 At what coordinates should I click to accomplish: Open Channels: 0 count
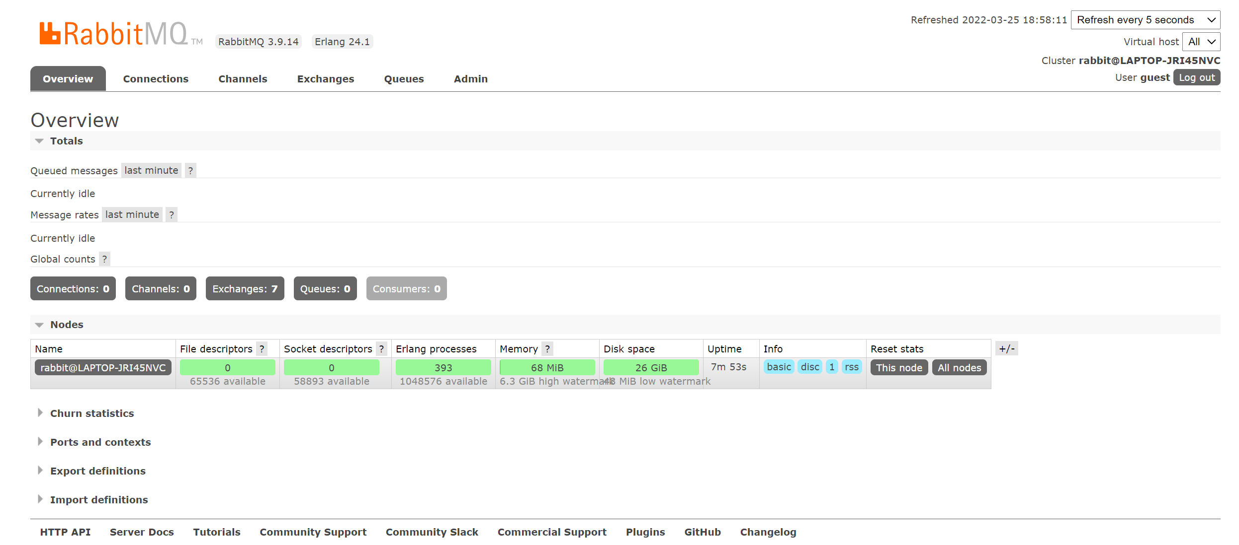point(161,288)
